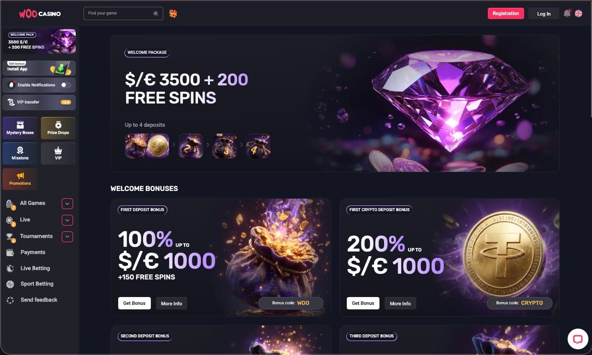592x355 pixels.
Task: Open Prize Drops tile
Action: coord(58,128)
